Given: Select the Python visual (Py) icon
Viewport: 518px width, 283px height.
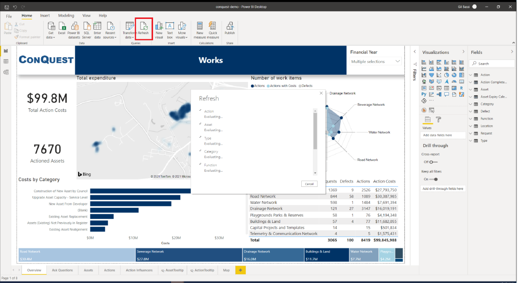Looking at the screenshot, I should (x=424, y=94).
